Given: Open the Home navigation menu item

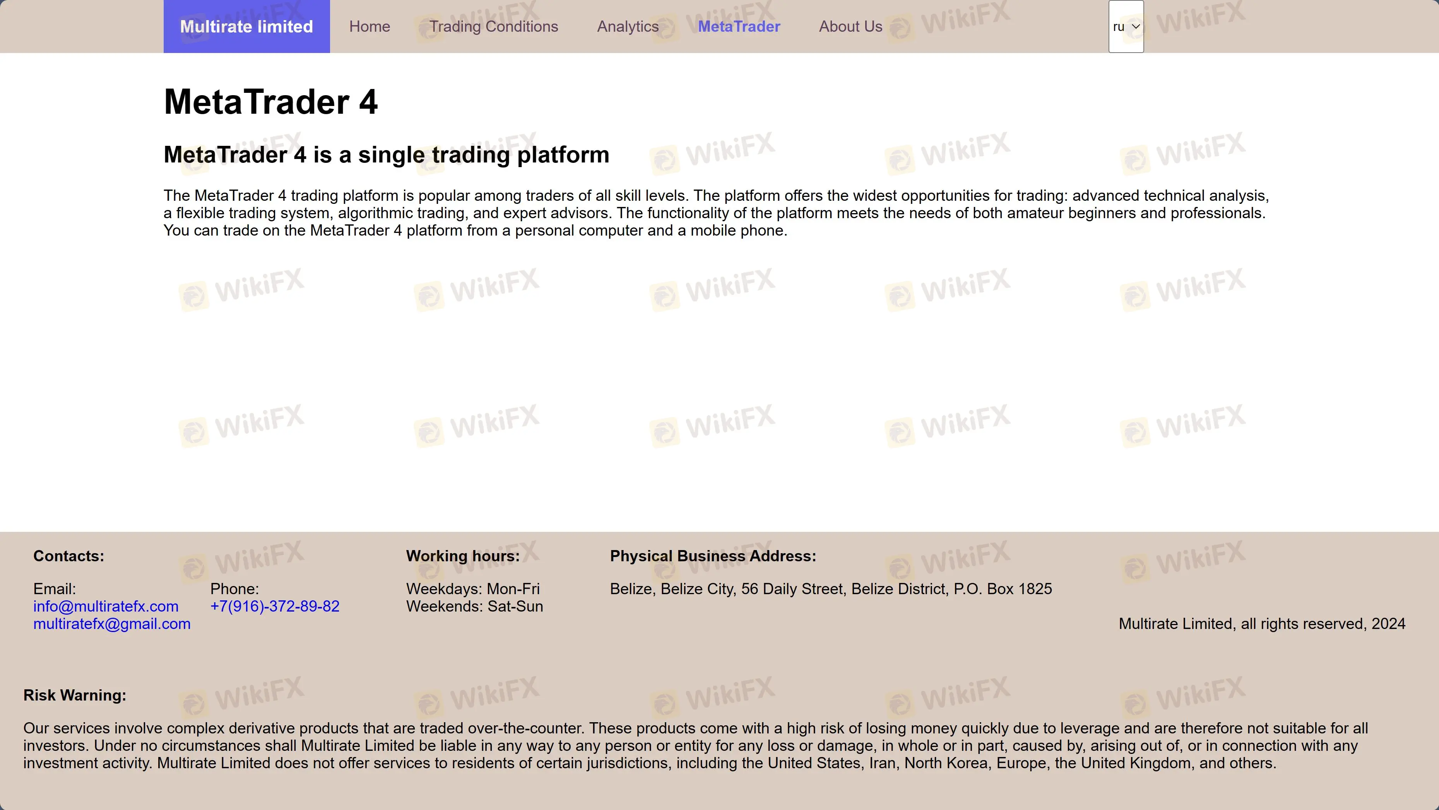Looking at the screenshot, I should point(370,26).
